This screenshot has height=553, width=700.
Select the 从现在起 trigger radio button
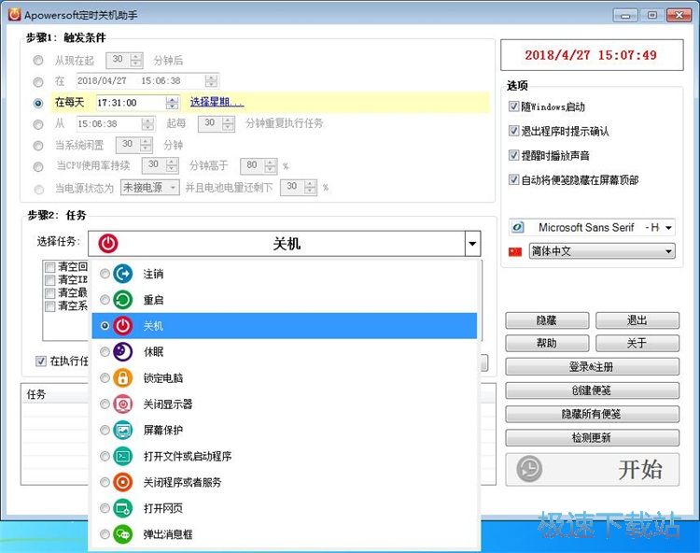[x=38, y=60]
